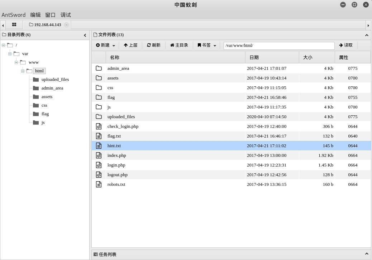Select the flag.txt file name
This screenshot has width=372, height=260.
tap(114, 136)
